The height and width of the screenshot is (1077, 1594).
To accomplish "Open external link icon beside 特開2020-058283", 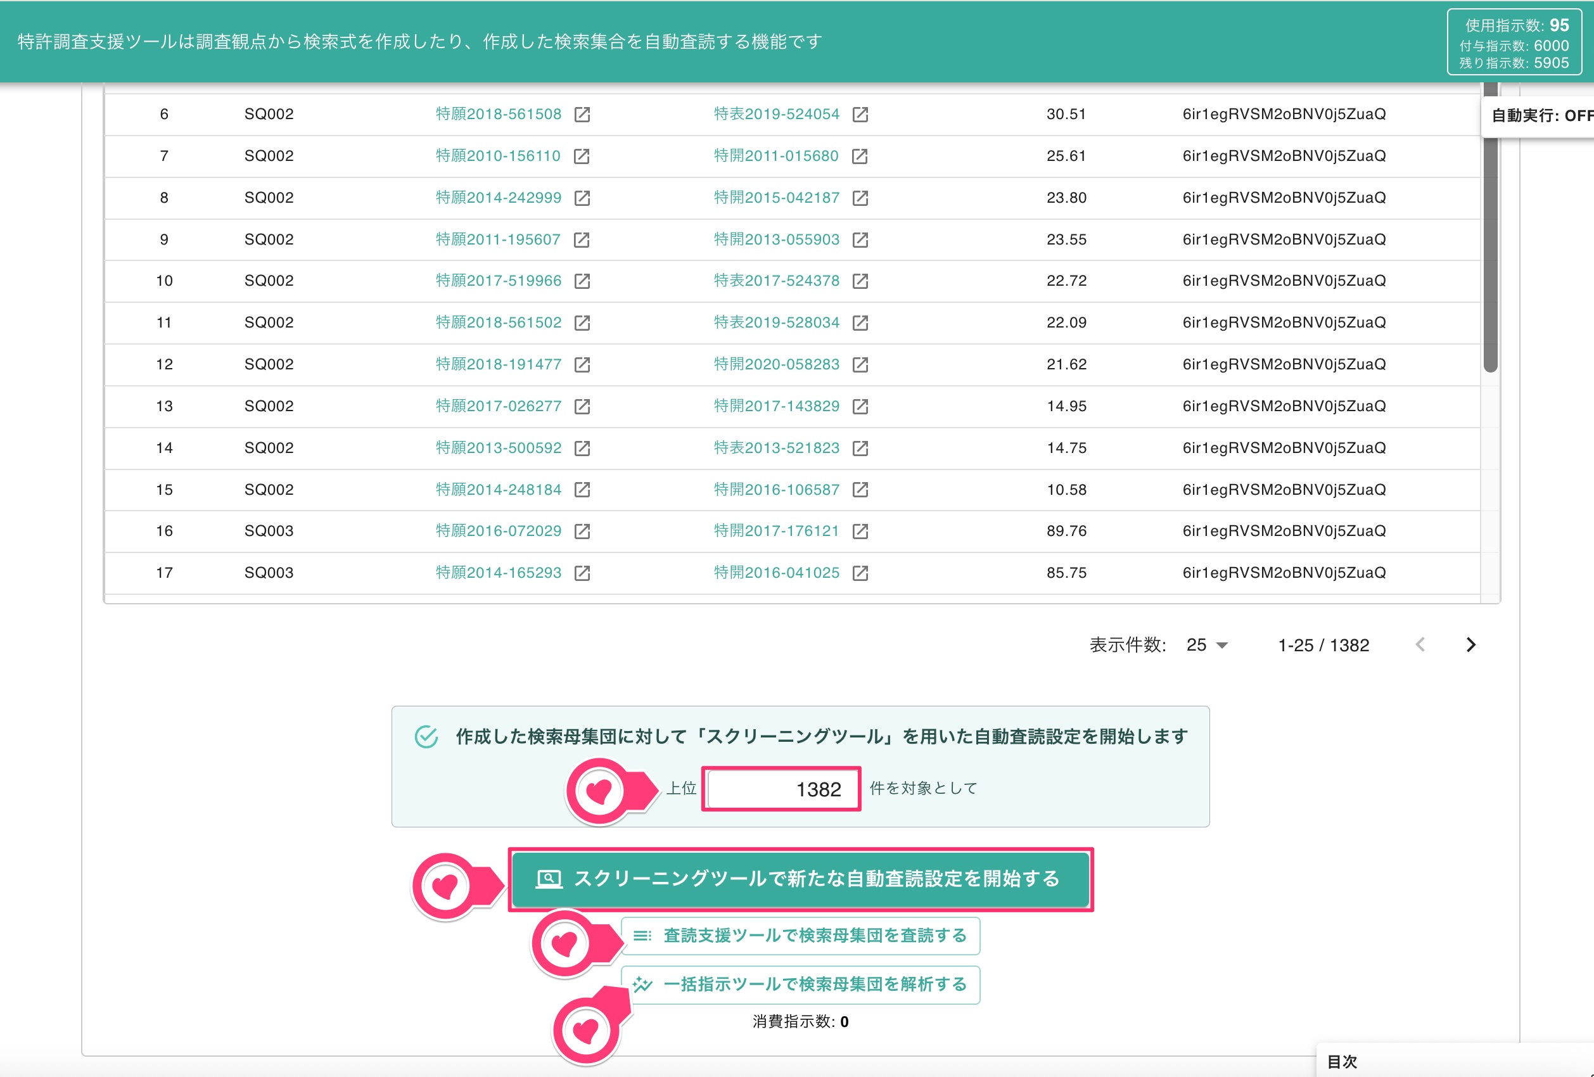I will (x=860, y=365).
